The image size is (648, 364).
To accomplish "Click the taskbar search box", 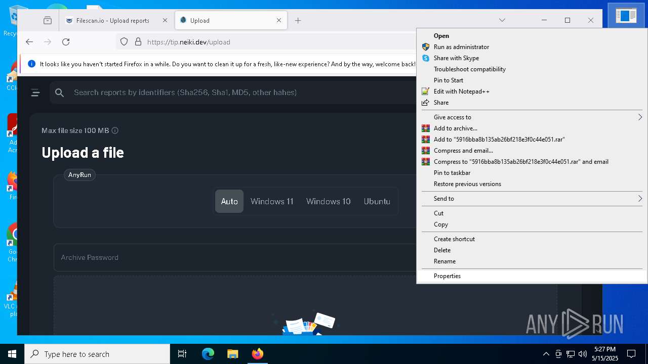I will [97, 354].
